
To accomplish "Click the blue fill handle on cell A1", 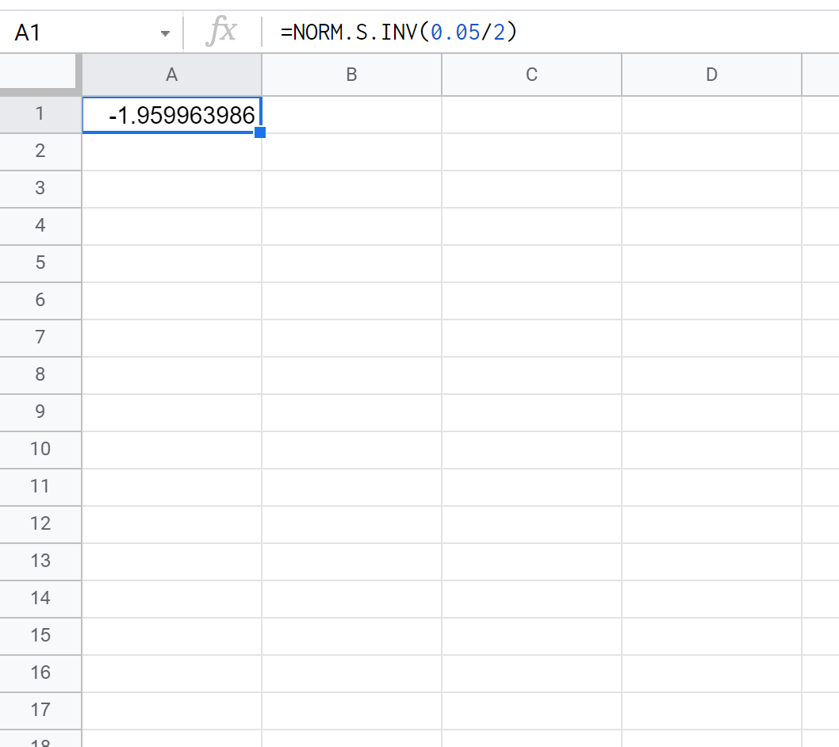I will point(260,132).
